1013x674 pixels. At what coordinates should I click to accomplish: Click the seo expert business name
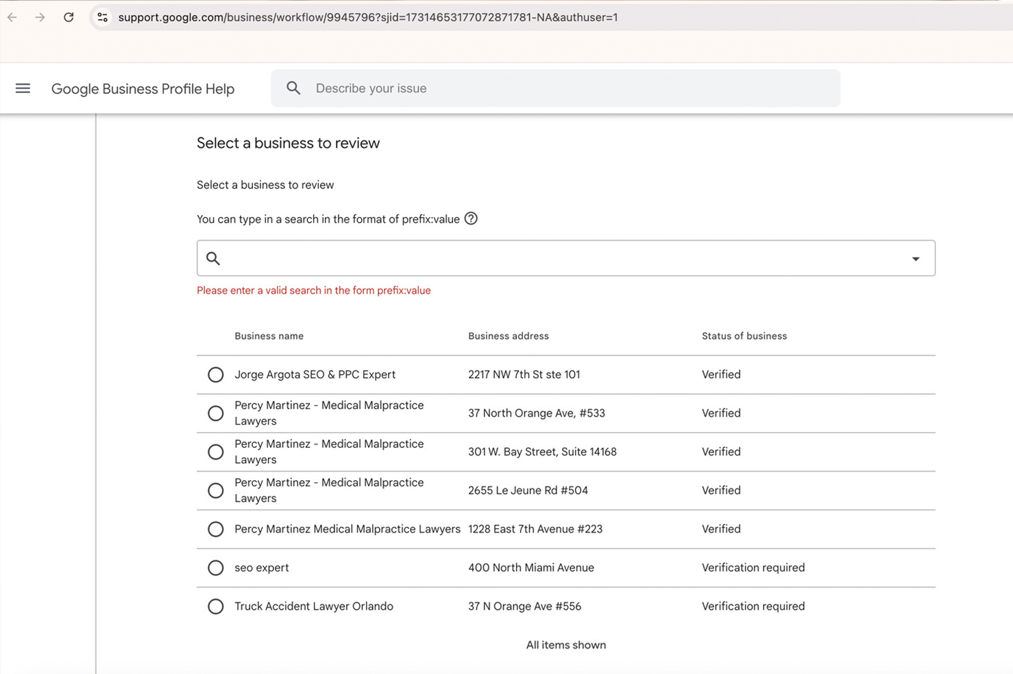(262, 568)
